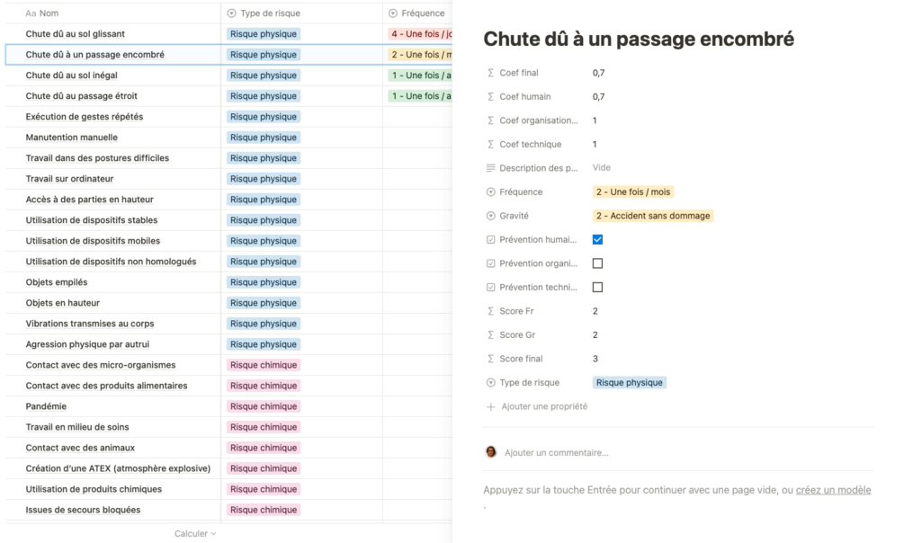Click the sigma icon next to Score Gr

pyautogui.click(x=490, y=335)
